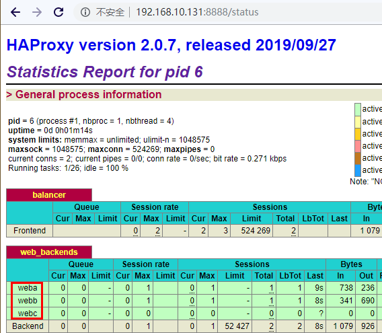Screen dimensions: 382x333
Task: Click Frontend sessions total value 2
Action: pos(293,230)
